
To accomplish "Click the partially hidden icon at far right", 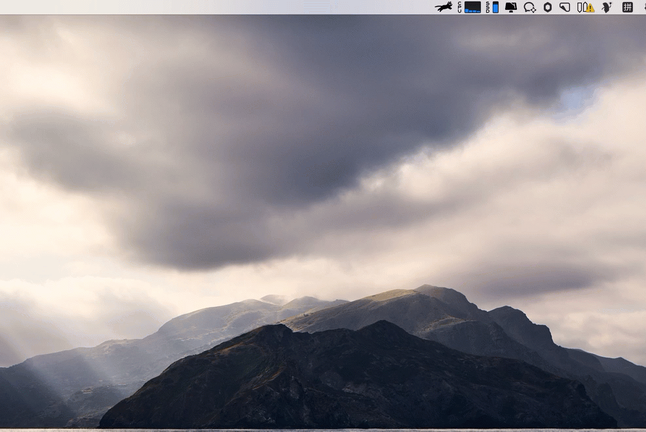I will point(643,7).
